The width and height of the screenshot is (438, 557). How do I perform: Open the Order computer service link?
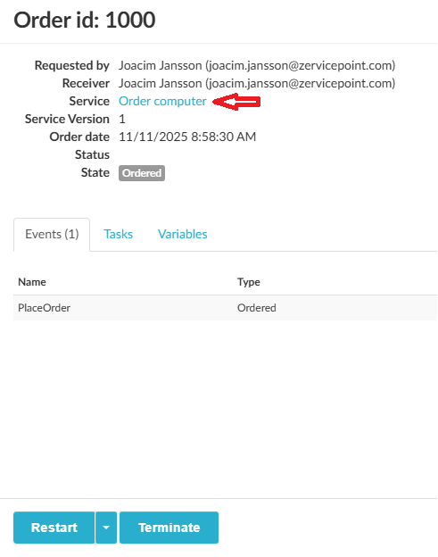(162, 101)
